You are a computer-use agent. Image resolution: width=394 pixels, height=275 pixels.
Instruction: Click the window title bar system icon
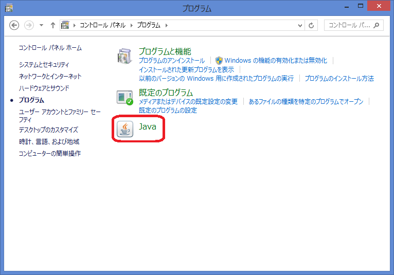point(9,8)
